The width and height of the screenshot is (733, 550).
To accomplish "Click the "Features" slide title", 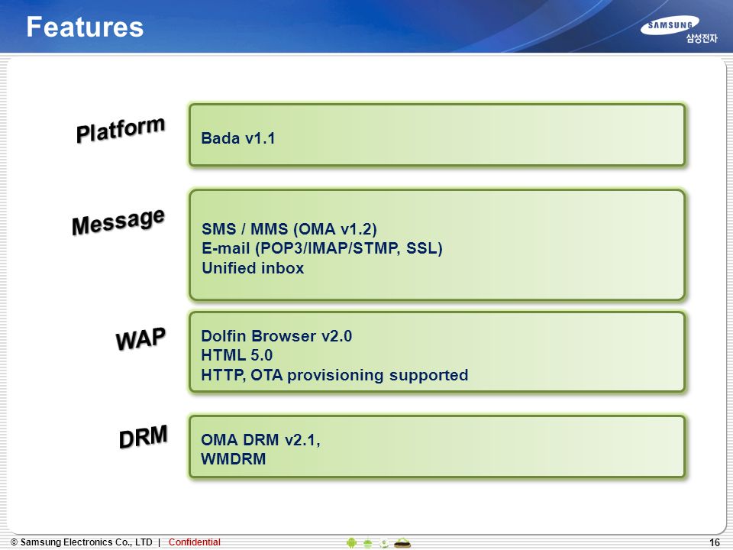I will 85,27.
